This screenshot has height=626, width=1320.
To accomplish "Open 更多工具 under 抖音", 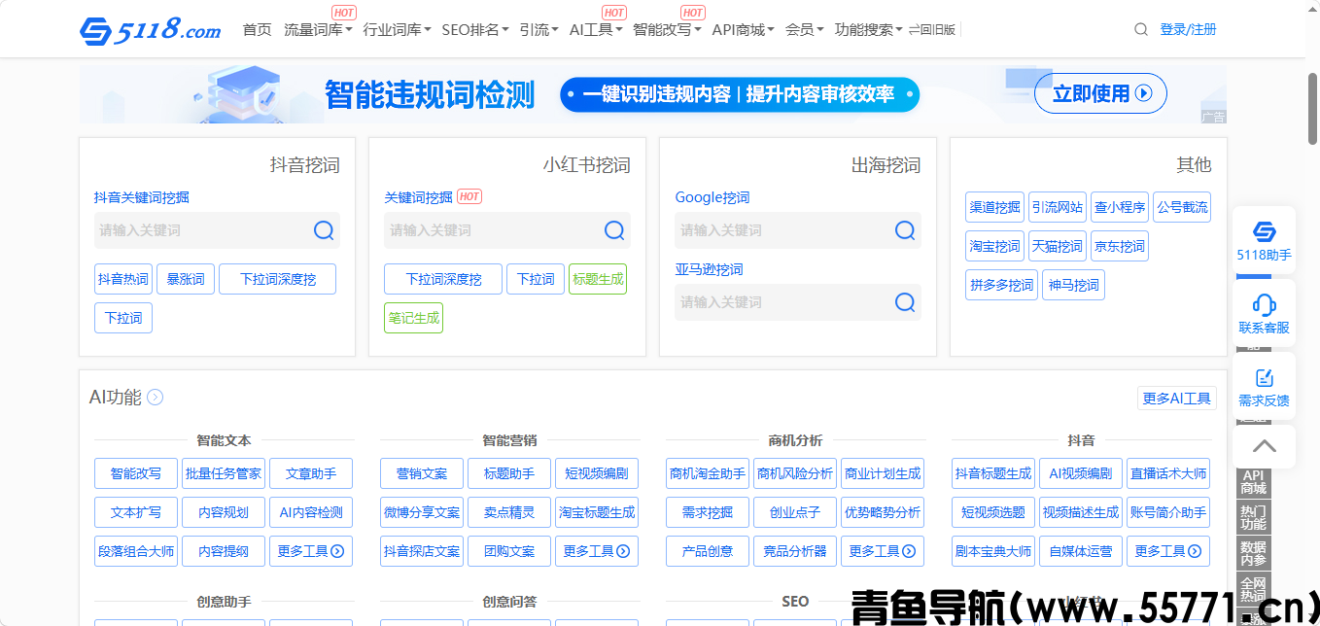I will [x=1168, y=551].
